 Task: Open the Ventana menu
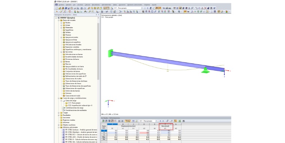(147, 5)
